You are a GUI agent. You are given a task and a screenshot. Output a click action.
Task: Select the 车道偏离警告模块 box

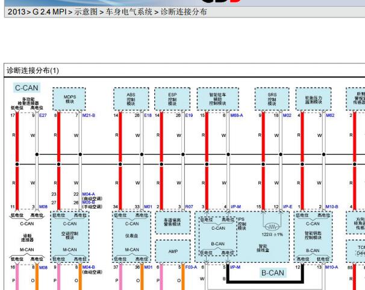click(x=173, y=222)
